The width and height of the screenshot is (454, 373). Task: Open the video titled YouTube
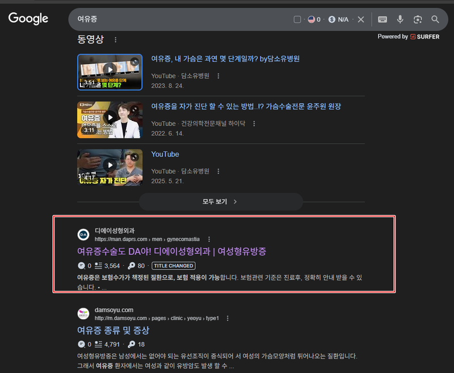pos(165,154)
